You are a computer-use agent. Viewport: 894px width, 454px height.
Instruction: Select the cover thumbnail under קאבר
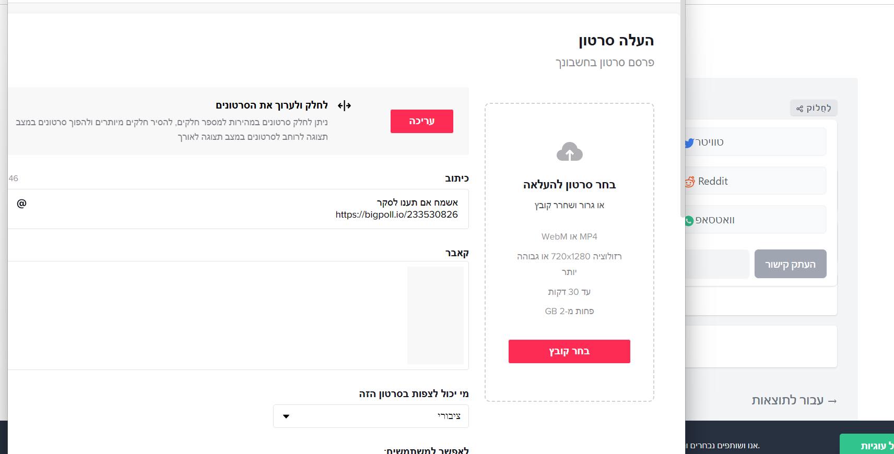[x=435, y=315]
